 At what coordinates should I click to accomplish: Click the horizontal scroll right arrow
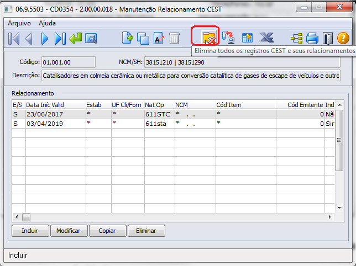[x=330, y=217]
